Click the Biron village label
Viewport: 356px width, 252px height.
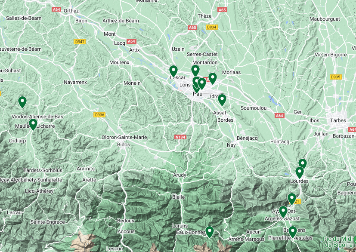[x=81, y=21]
